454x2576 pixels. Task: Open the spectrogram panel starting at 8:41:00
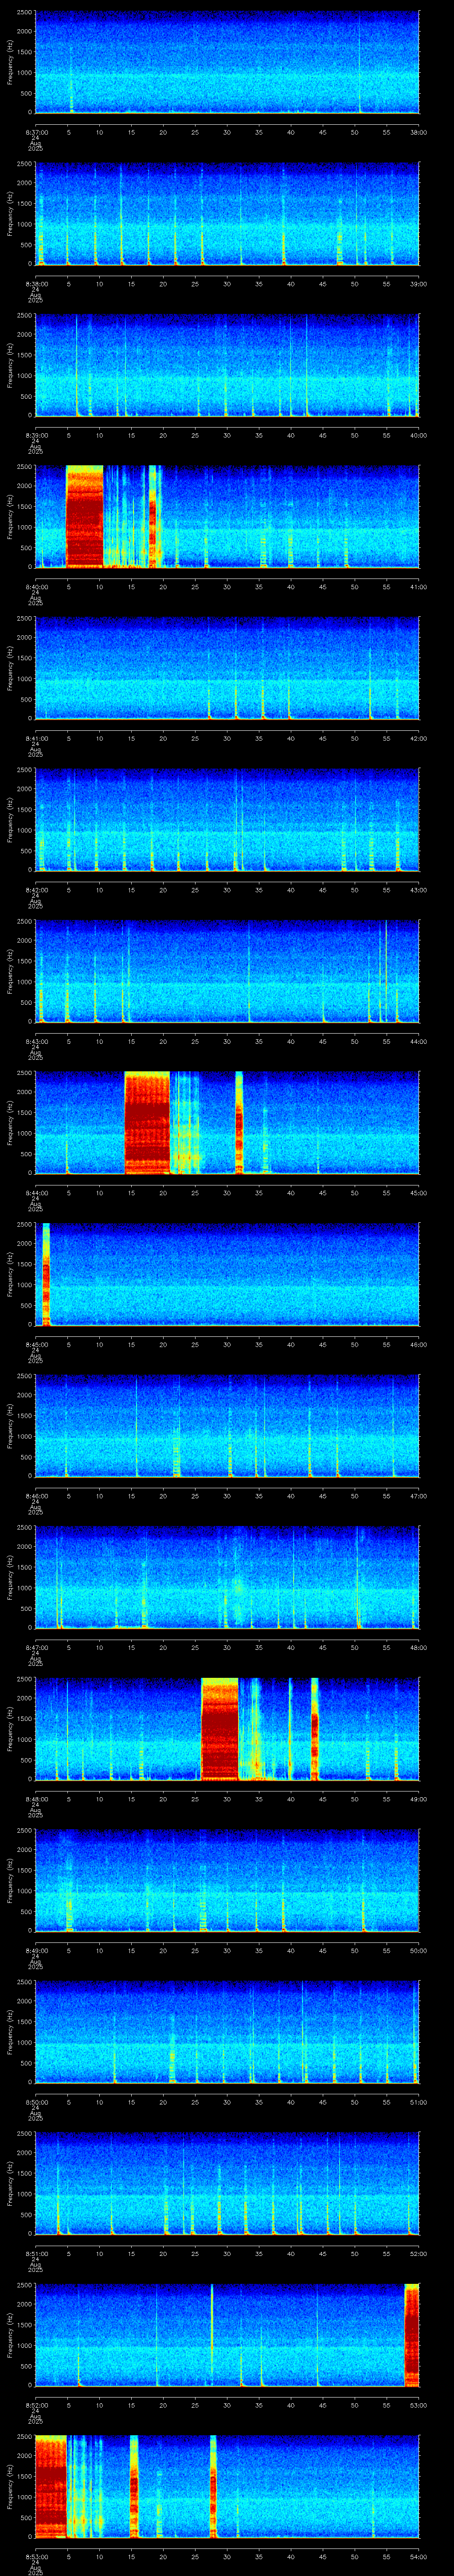tap(227, 668)
